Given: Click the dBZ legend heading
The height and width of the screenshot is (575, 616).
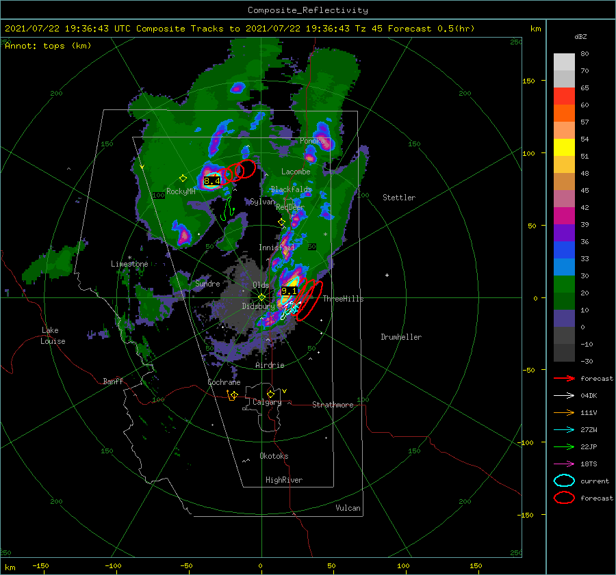Looking at the screenshot, I should click(x=580, y=36).
